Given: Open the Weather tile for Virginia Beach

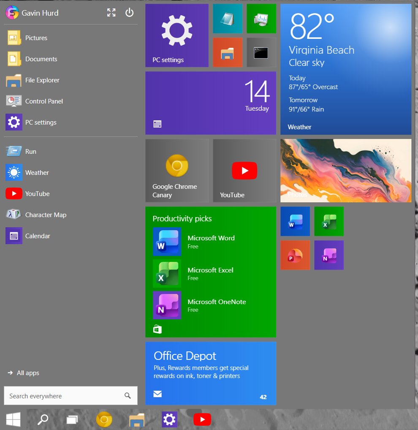Looking at the screenshot, I should coord(346,69).
